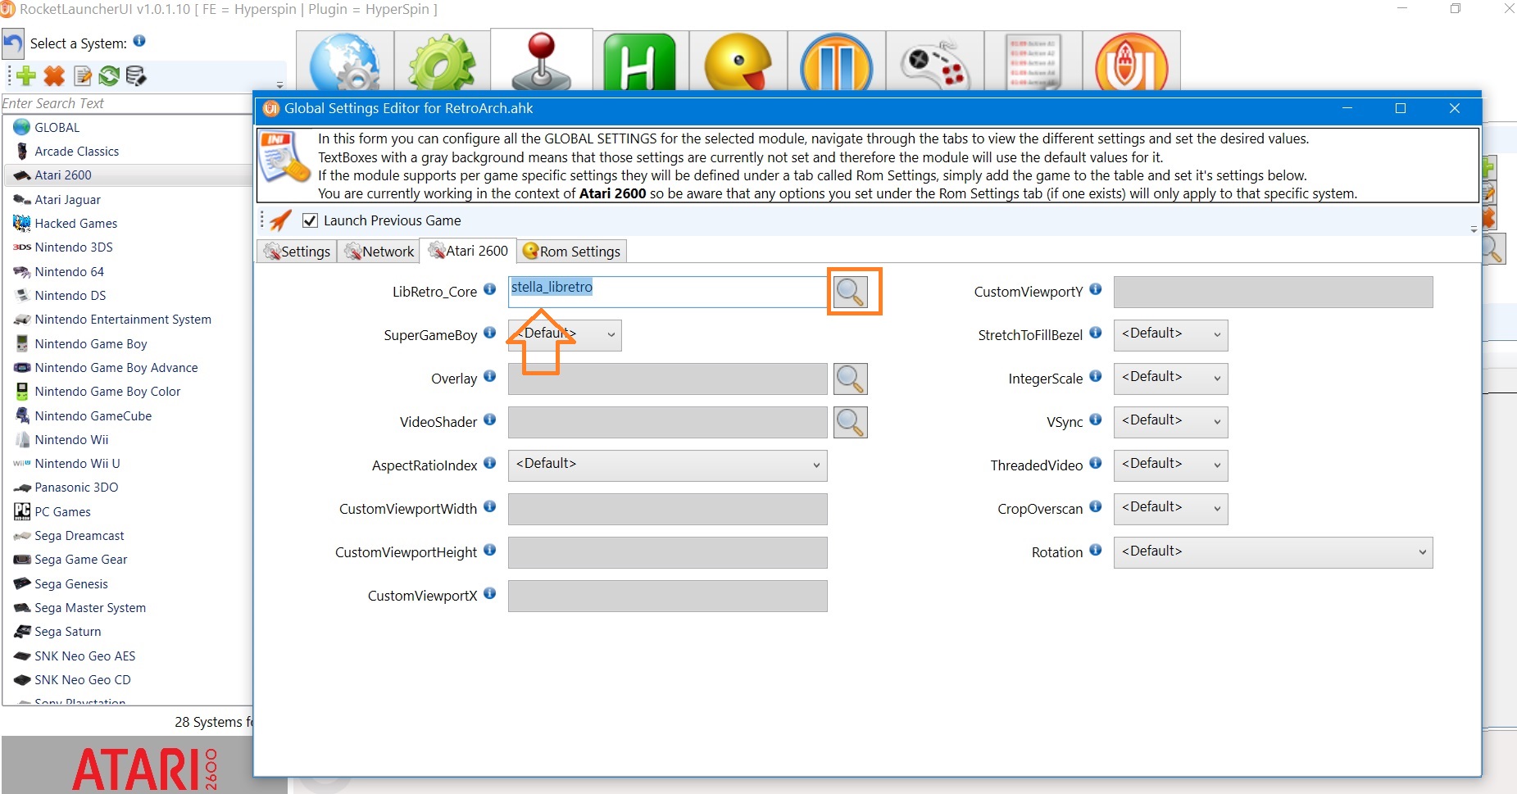This screenshot has height=794, width=1517.
Task: Open the Rotation dropdown list
Action: click(1272, 552)
